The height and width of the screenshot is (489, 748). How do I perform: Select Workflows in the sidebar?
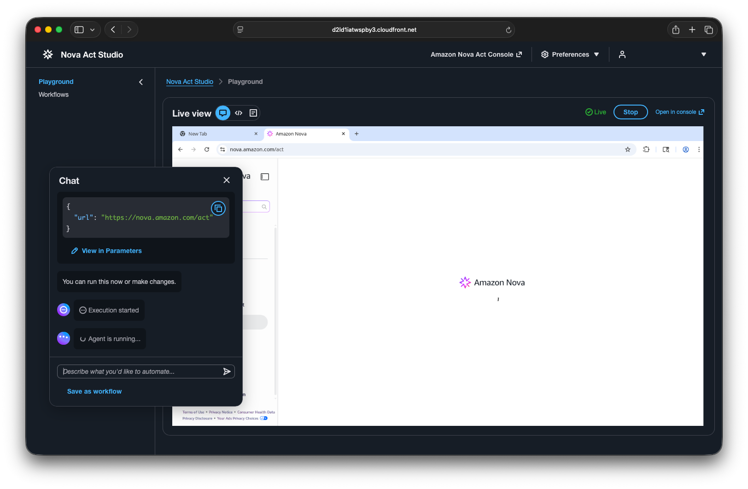(53, 94)
